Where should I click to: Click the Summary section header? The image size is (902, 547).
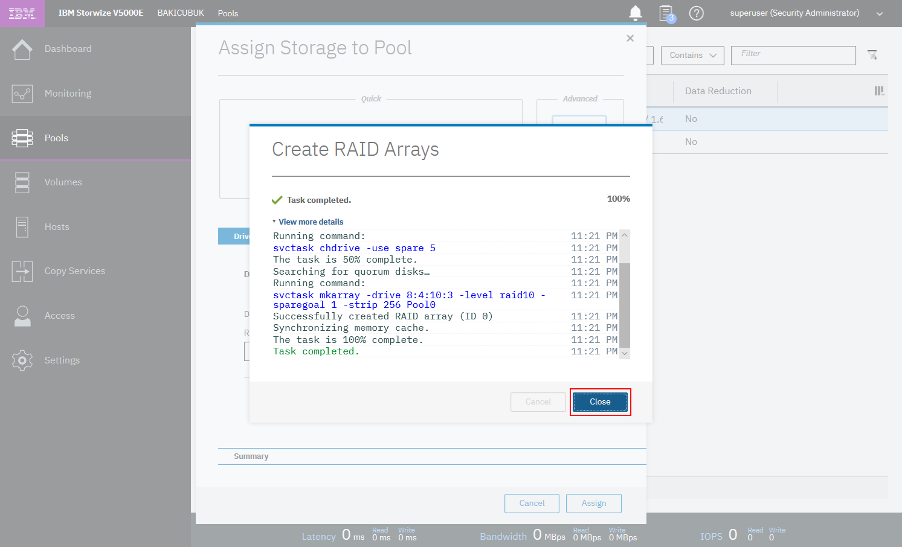(x=251, y=456)
